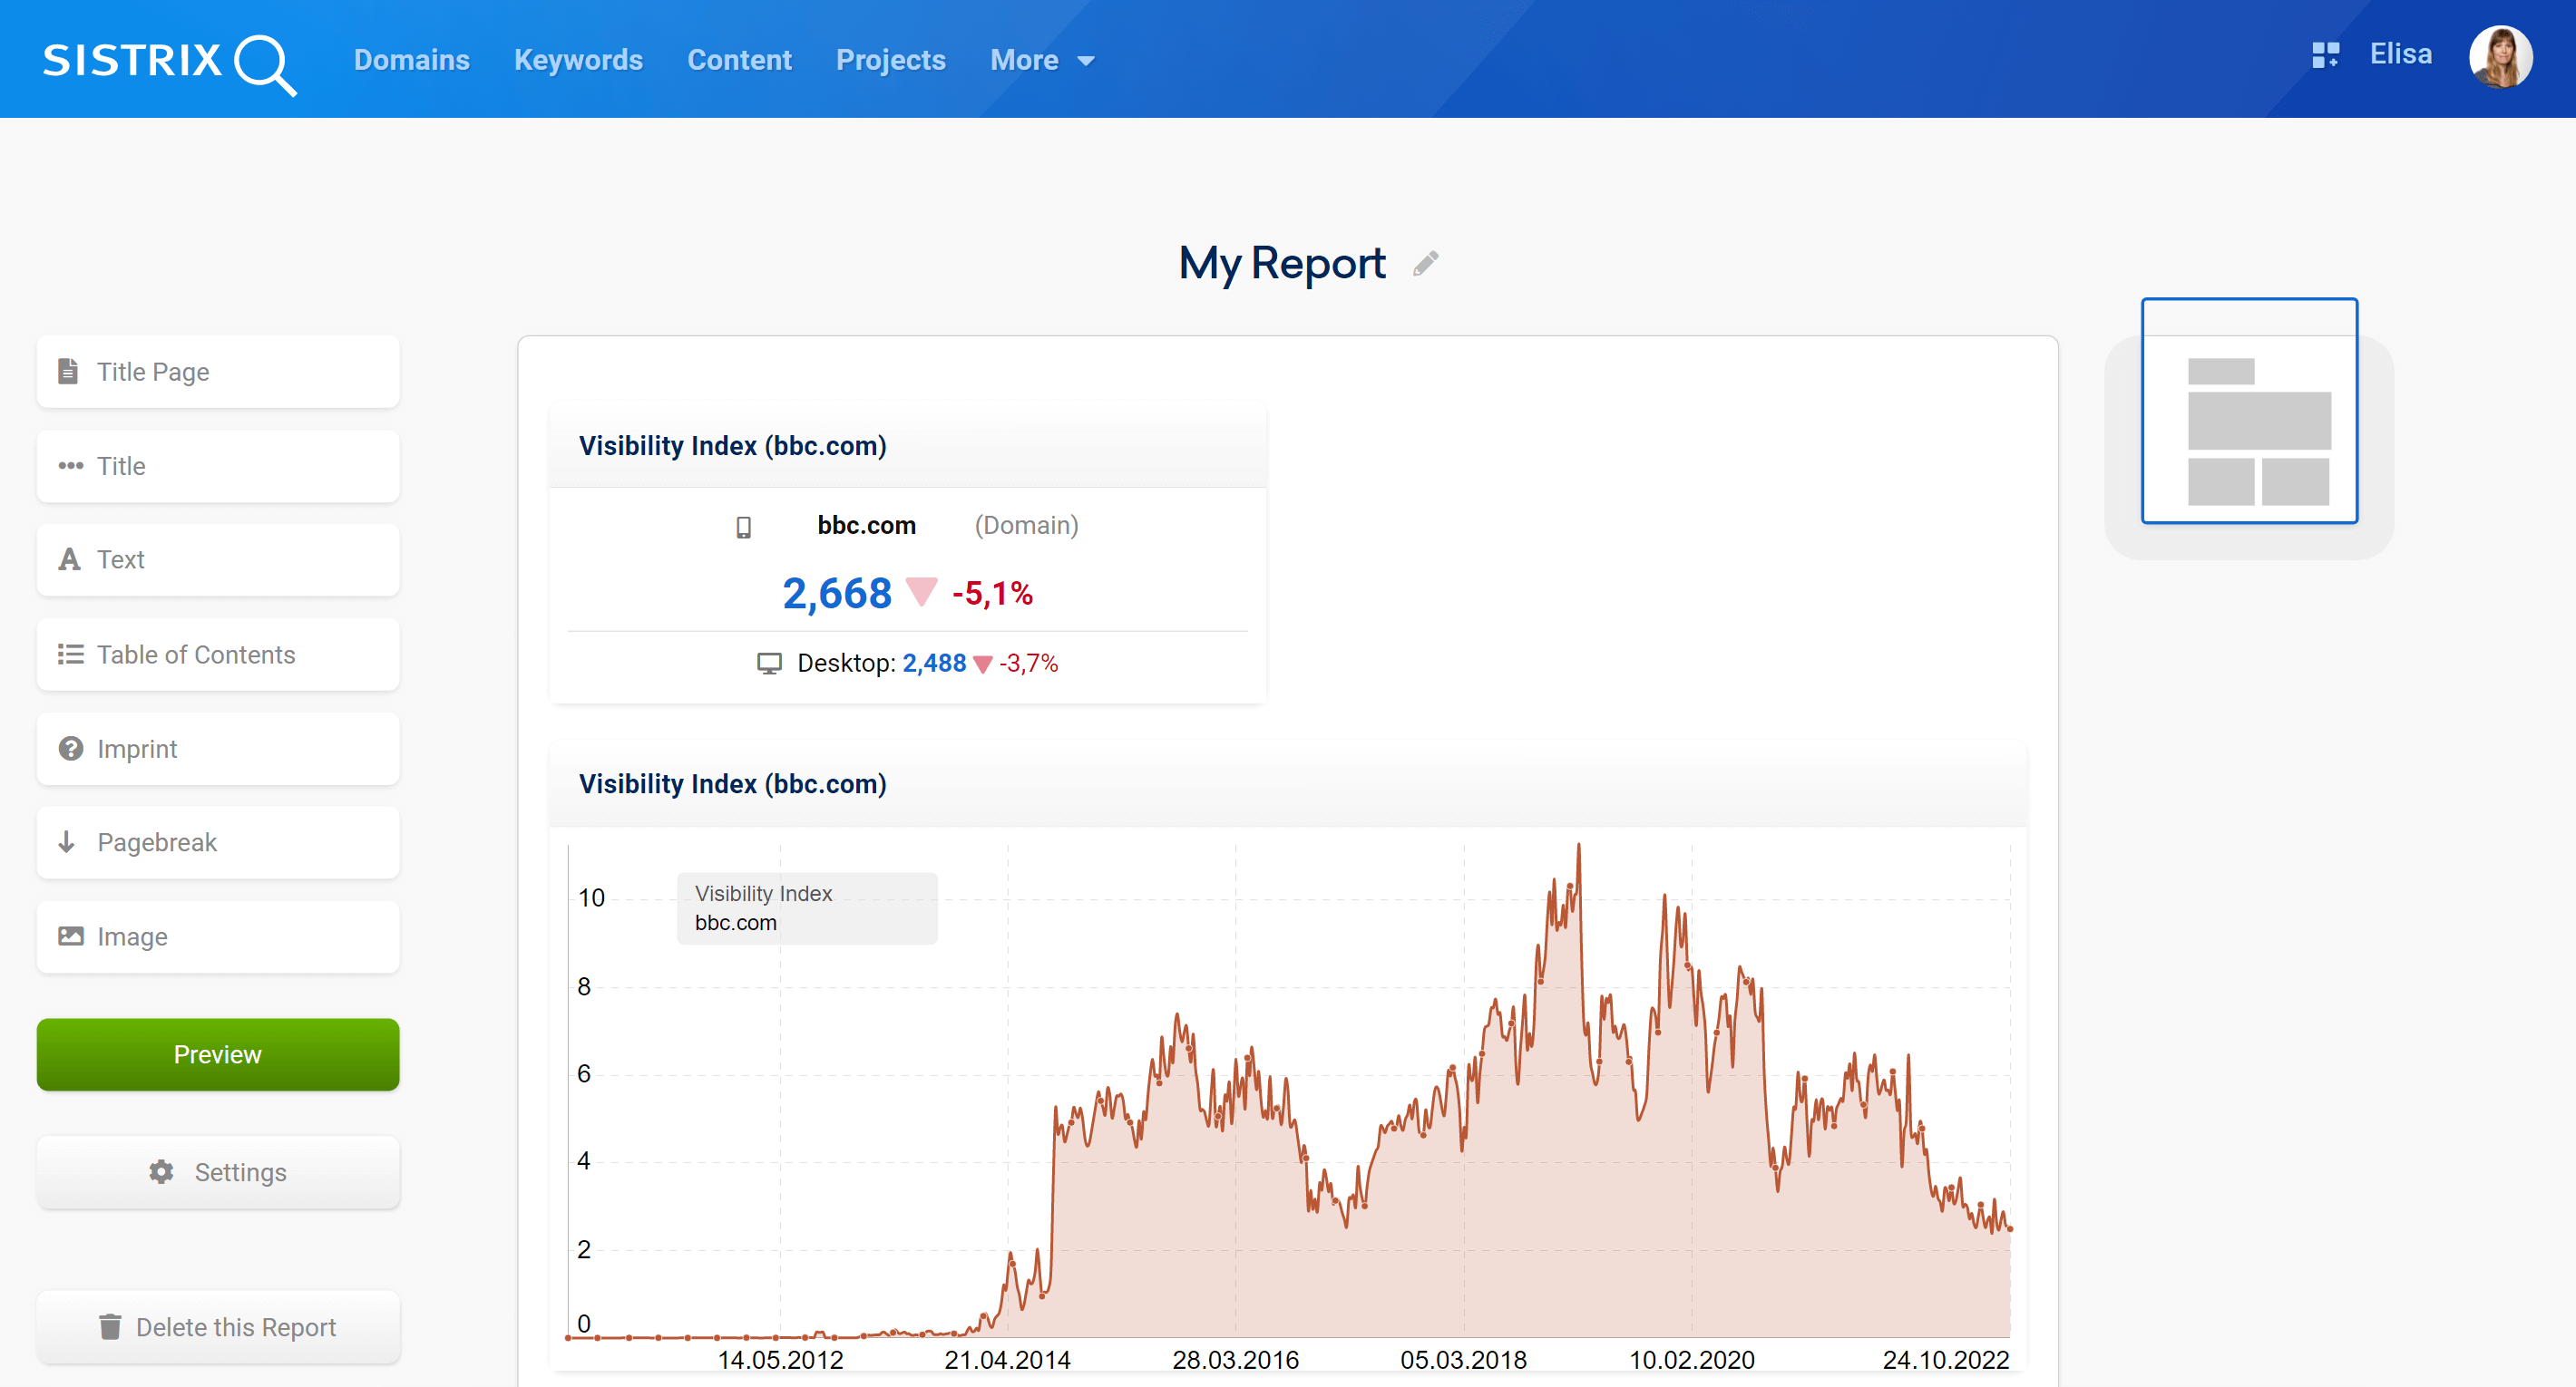This screenshot has height=1387, width=2576.
Task: Expand the More dropdown menu
Action: [x=1042, y=60]
